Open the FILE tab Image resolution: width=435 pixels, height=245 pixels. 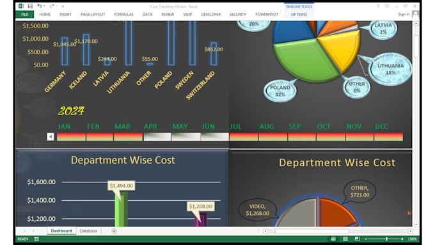click(25, 15)
